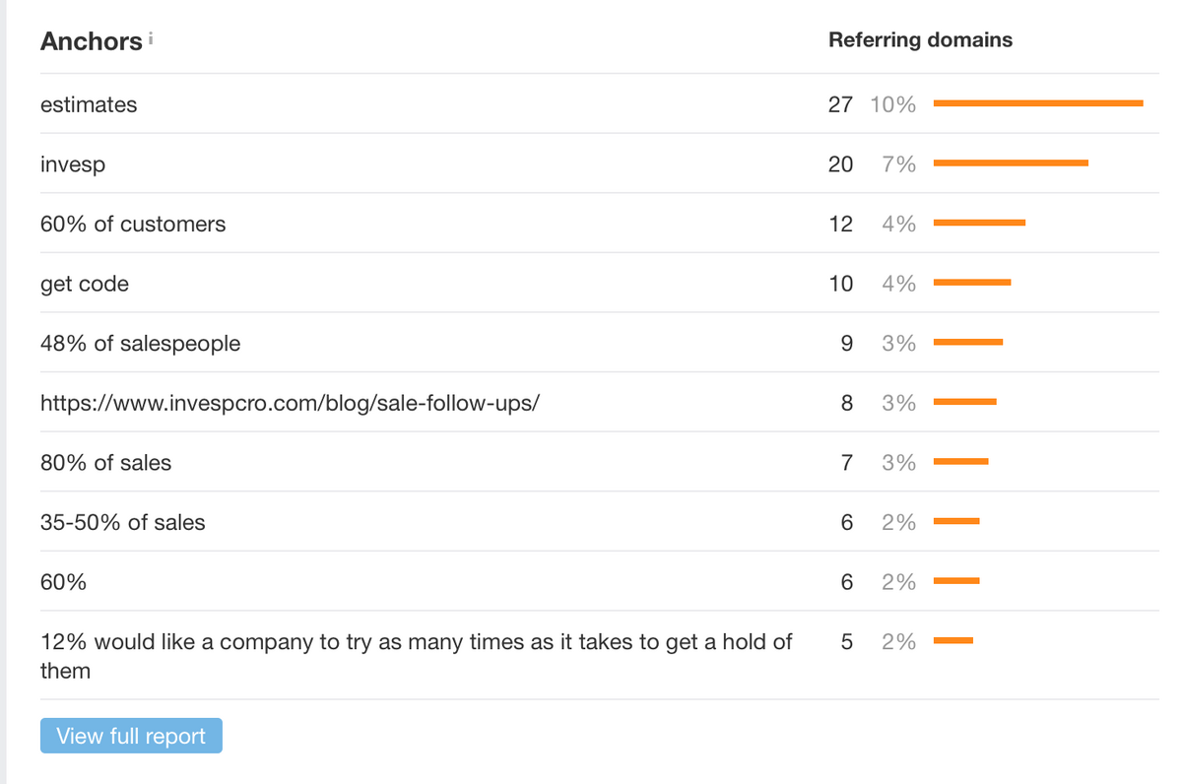Image resolution: width=1182 pixels, height=784 pixels.
Task: Click referring domains count 27 for estimates
Action: 840,104
